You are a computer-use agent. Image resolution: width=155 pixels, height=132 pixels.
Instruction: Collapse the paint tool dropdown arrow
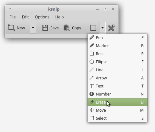point(102,28)
